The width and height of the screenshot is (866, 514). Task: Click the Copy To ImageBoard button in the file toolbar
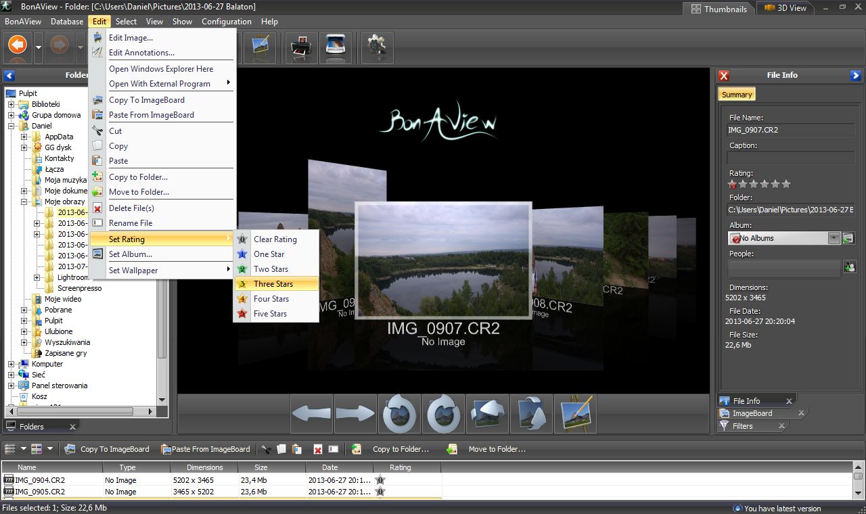pyautogui.click(x=107, y=449)
